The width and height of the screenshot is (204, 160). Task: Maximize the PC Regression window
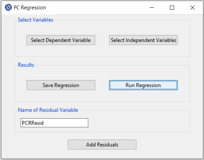tap(172, 8)
